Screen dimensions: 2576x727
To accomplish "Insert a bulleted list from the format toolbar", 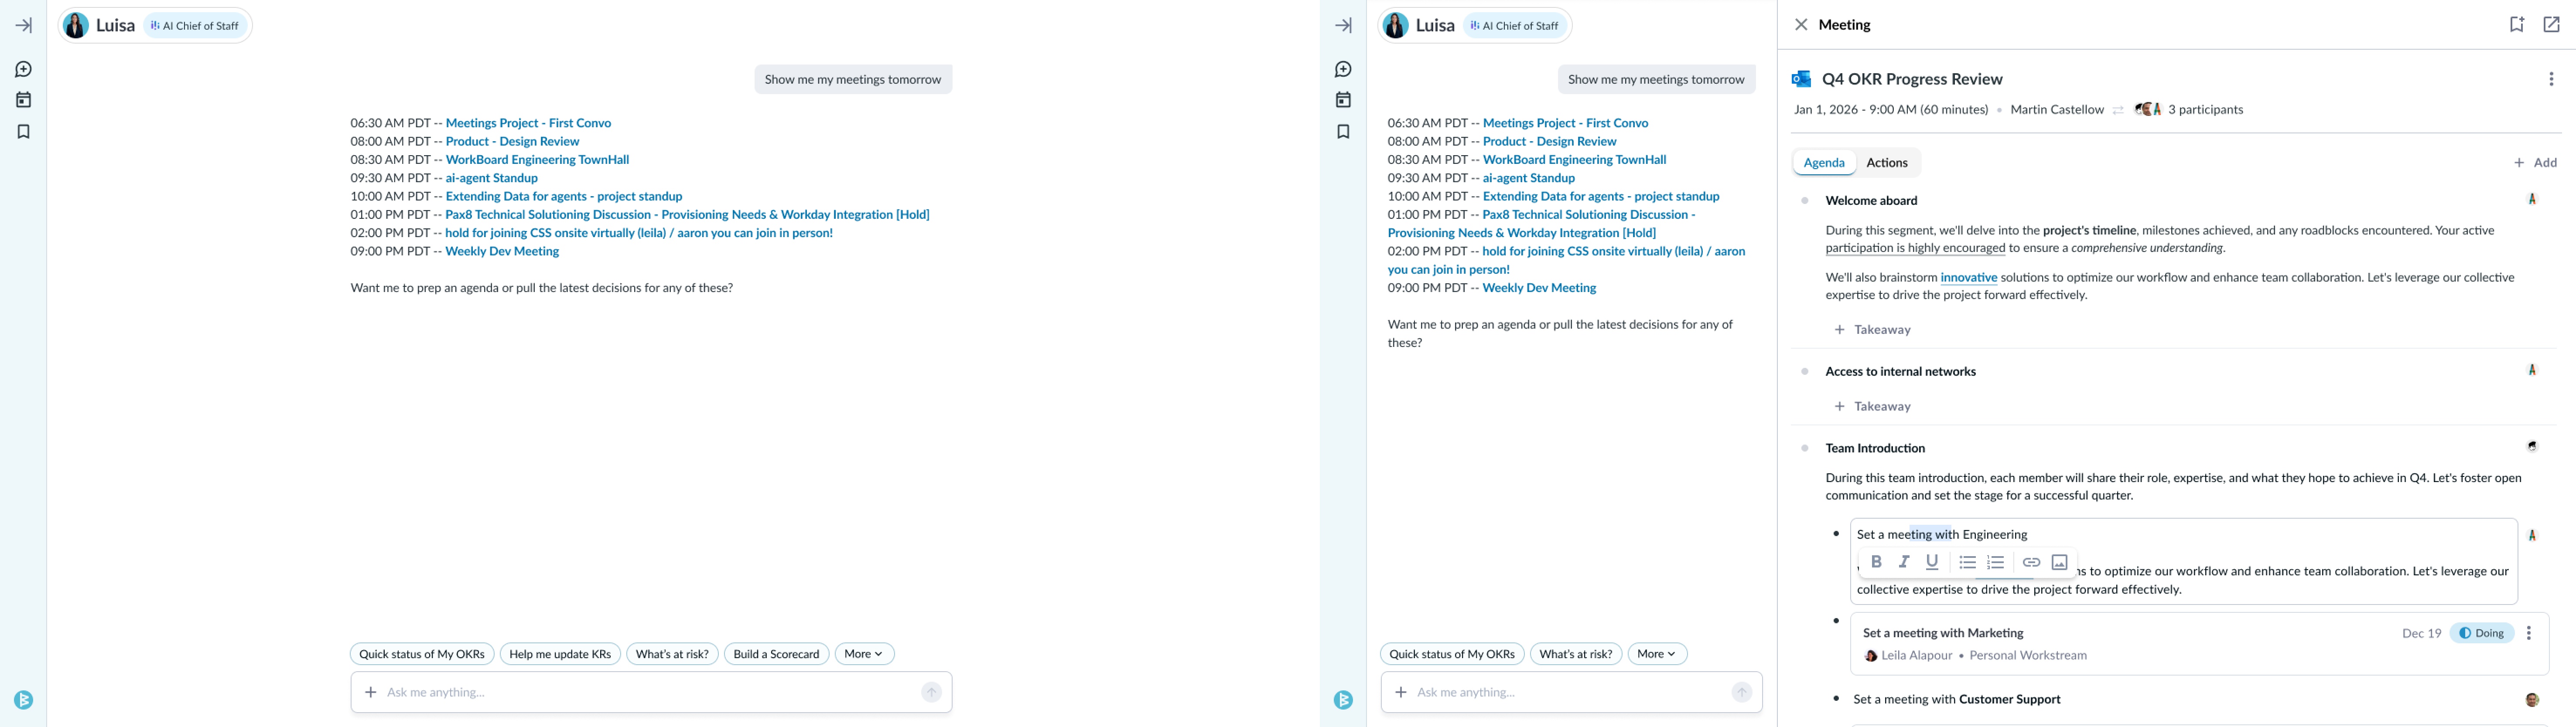I will click(x=1967, y=562).
